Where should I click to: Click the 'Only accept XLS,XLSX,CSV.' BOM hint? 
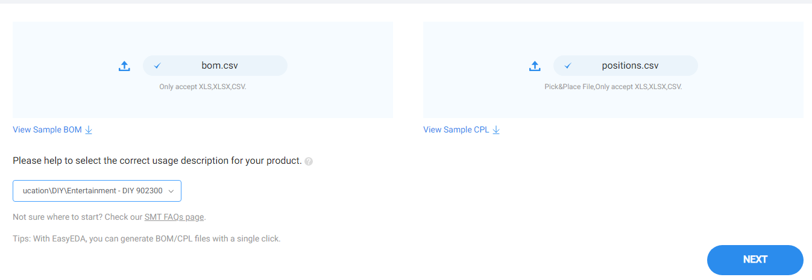click(x=203, y=87)
